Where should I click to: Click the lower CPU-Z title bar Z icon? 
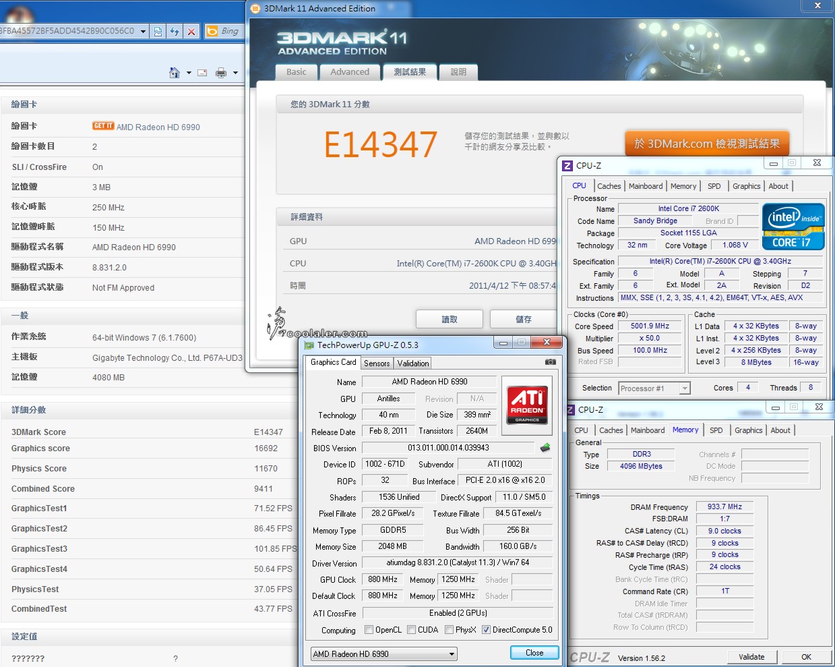point(571,409)
